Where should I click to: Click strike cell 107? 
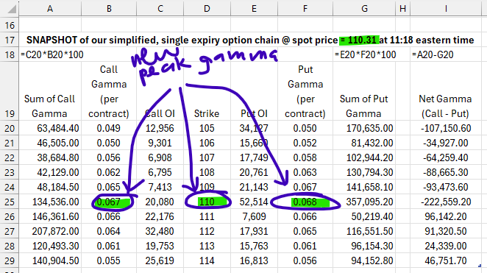coord(207,157)
